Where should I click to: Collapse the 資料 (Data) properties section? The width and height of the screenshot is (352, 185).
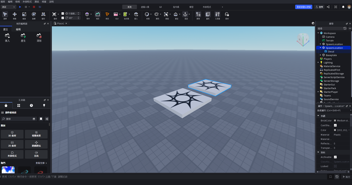point(318,152)
